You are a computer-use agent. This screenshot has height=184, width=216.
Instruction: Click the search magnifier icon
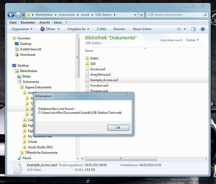[205, 15]
